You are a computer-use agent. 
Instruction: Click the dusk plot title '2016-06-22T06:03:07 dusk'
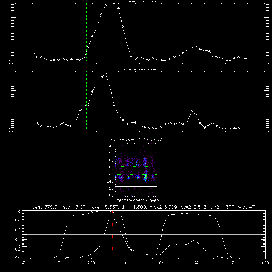click(140, 69)
